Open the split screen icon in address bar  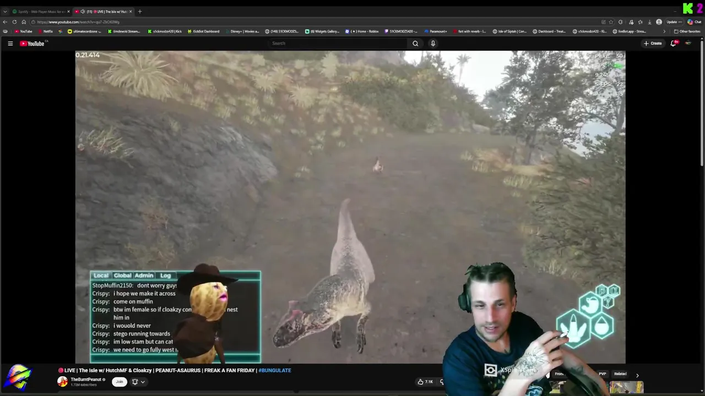click(x=603, y=22)
